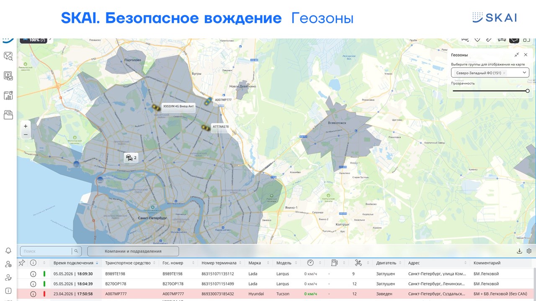This screenshot has height=301, width=536.
Task: Click the vehicles car icon in map toolbar
Action: 502,39
